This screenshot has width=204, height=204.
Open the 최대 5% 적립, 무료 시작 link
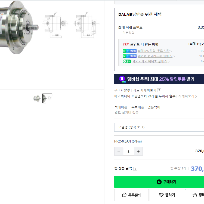point(154,51)
